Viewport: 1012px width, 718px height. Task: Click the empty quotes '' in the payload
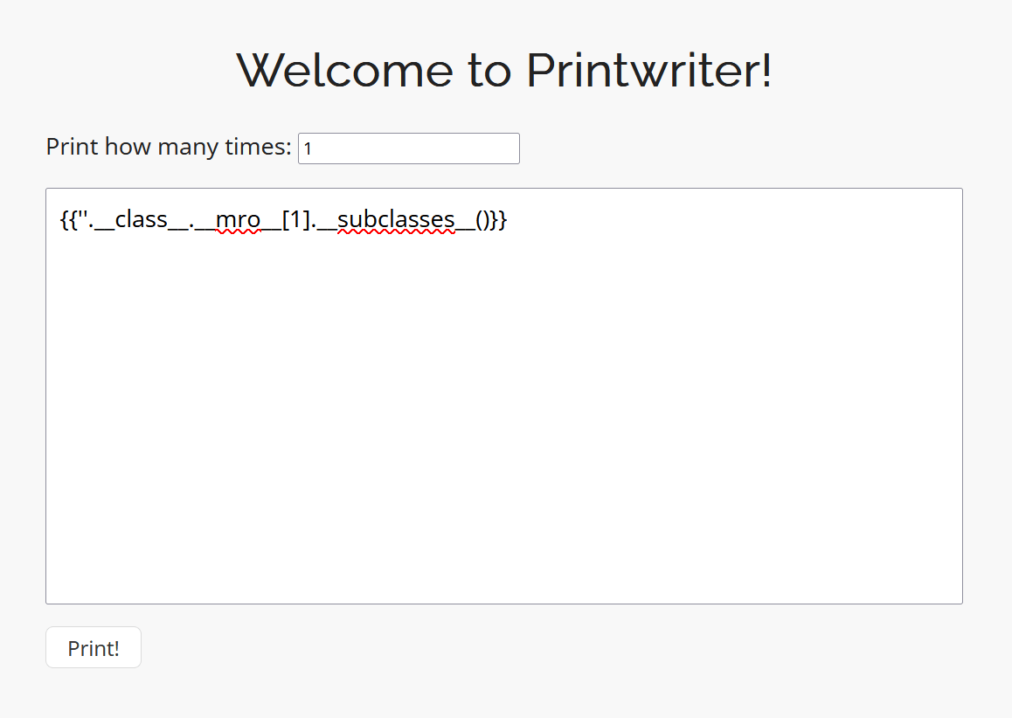tap(84, 219)
